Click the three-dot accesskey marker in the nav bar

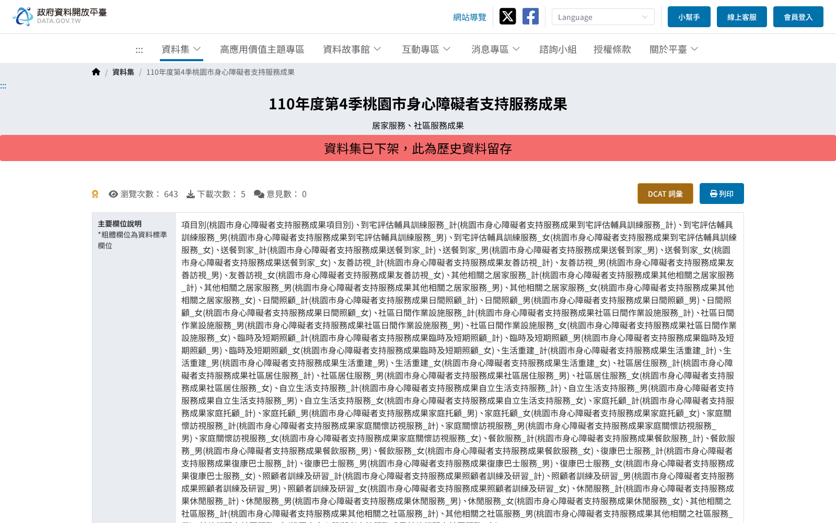139,50
